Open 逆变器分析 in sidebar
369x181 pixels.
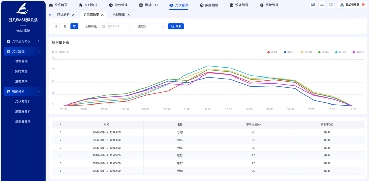tap(23, 111)
